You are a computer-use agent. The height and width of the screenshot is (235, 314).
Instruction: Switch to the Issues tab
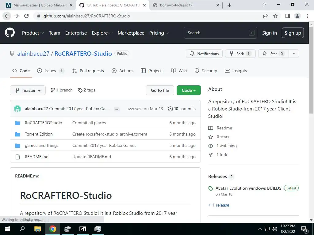pyautogui.click(x=51, y=71)
